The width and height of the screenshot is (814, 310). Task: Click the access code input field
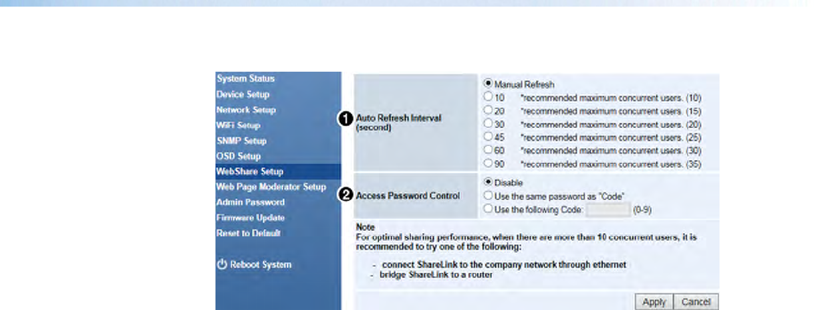point(609,209)
